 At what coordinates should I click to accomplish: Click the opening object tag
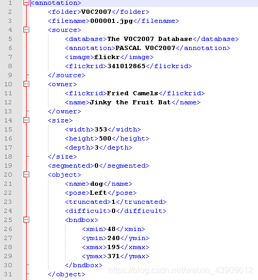64,175
